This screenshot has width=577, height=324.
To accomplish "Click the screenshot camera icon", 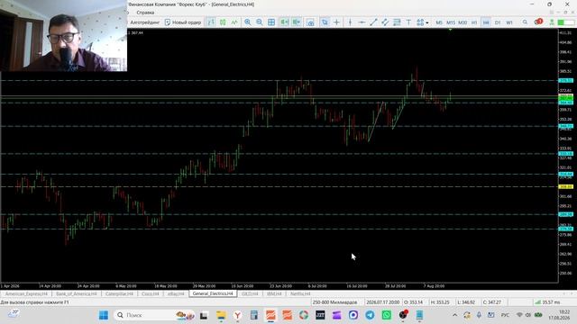I will pyautogui.click(x=310, y=22).
